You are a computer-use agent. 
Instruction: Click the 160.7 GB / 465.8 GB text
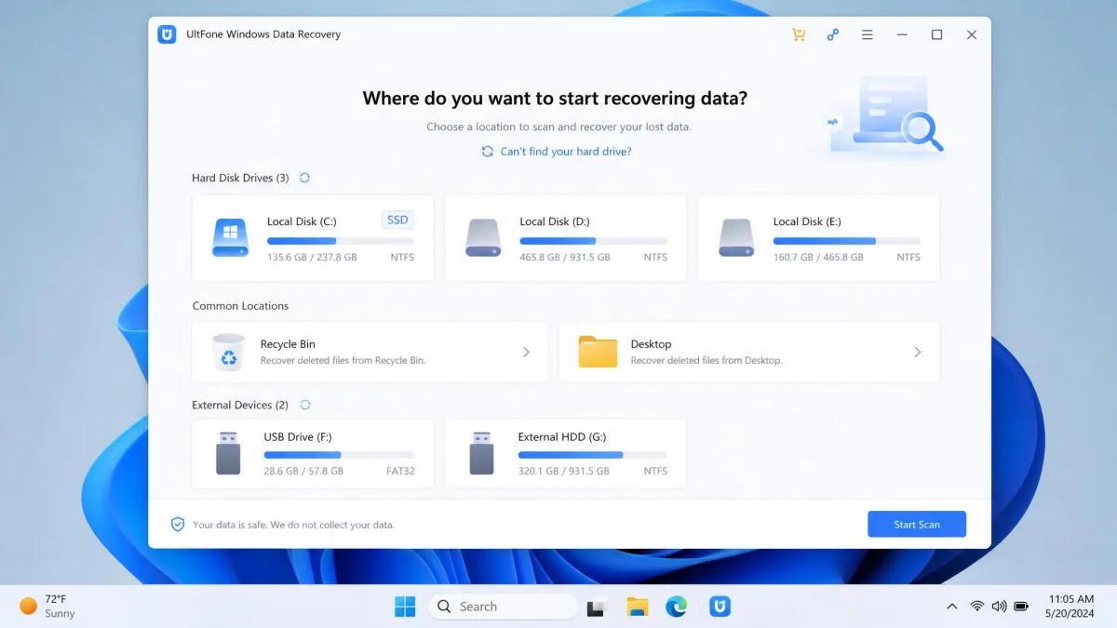click(818, 257)
